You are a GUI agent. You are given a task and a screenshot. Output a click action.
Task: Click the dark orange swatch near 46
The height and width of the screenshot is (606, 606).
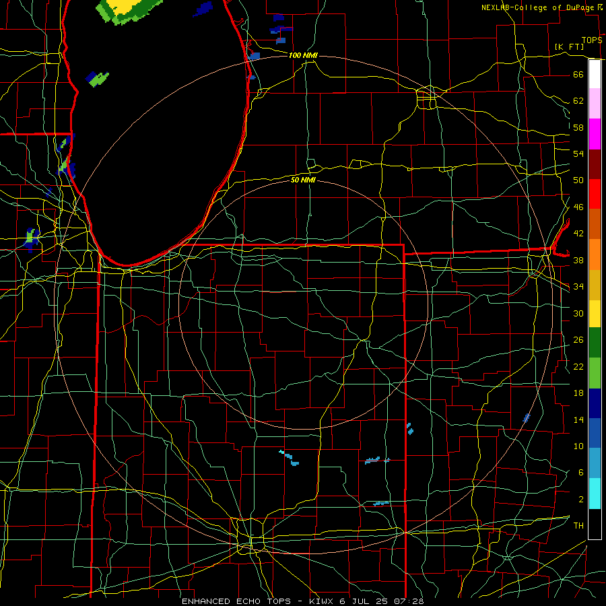(x=595, y=224)
